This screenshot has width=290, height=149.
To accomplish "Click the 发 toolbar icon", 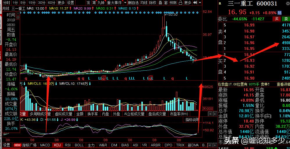I will click(89, 3).
